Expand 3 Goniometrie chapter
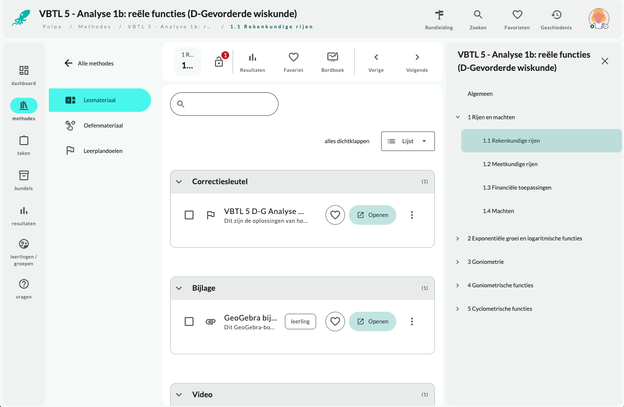The image size is (624, 407). tap(458, 262)
